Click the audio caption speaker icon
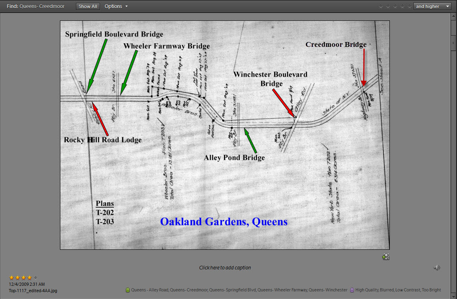 click(437, 268)
